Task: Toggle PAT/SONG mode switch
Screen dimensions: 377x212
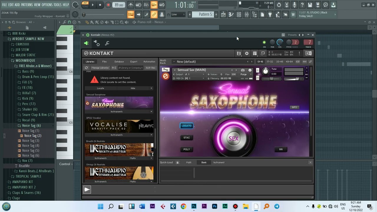Action: pyautogui.click(x=85, y=5)
